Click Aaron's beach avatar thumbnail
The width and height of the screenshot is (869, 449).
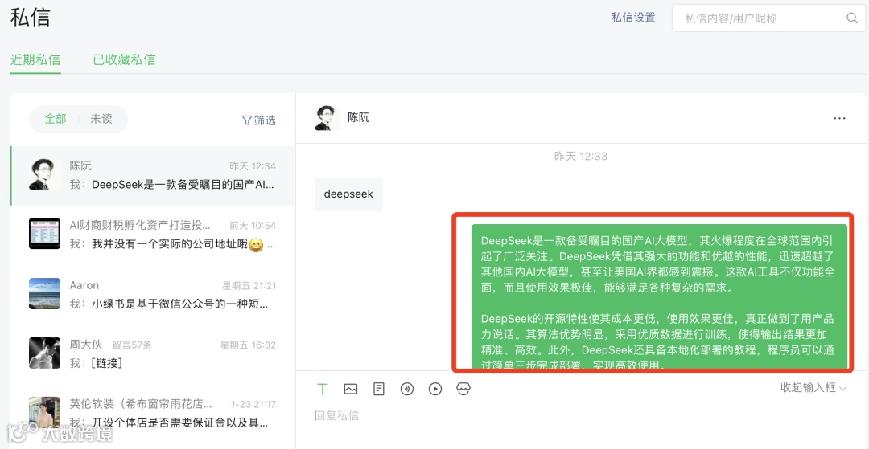point(44,293)
